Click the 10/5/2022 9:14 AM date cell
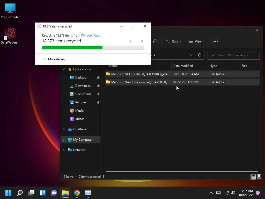Screen dimensions: 265x199 tap(186, 74)
